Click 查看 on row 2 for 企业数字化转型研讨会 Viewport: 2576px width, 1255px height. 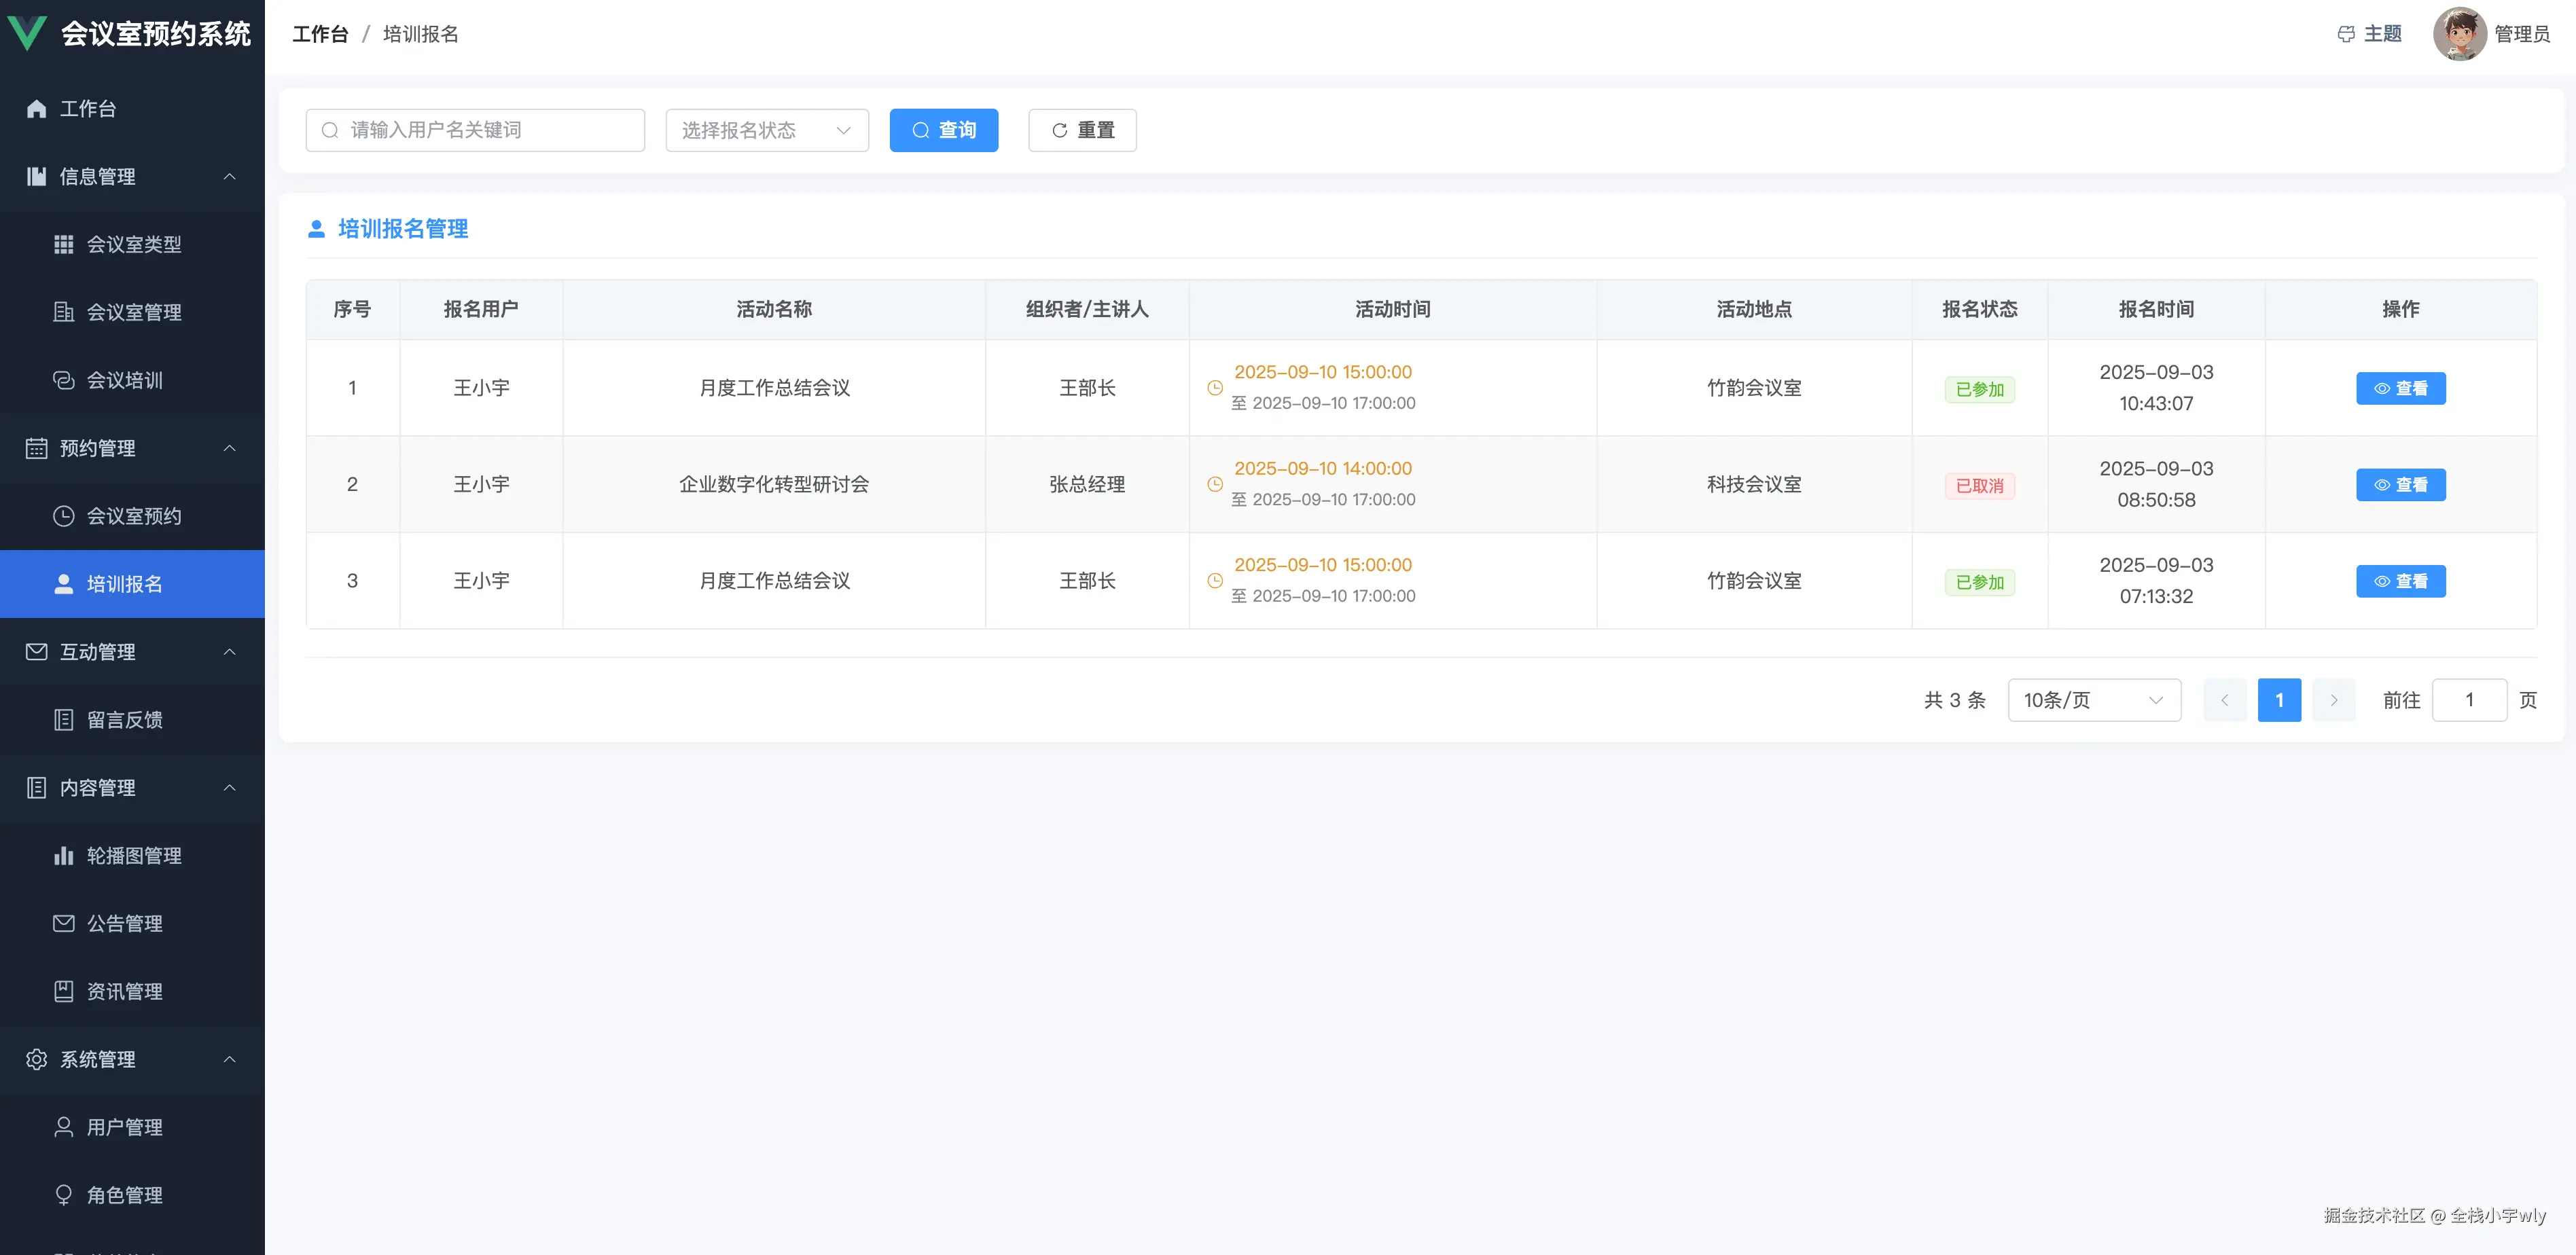pyautogui.click(x=2401, y=484)
